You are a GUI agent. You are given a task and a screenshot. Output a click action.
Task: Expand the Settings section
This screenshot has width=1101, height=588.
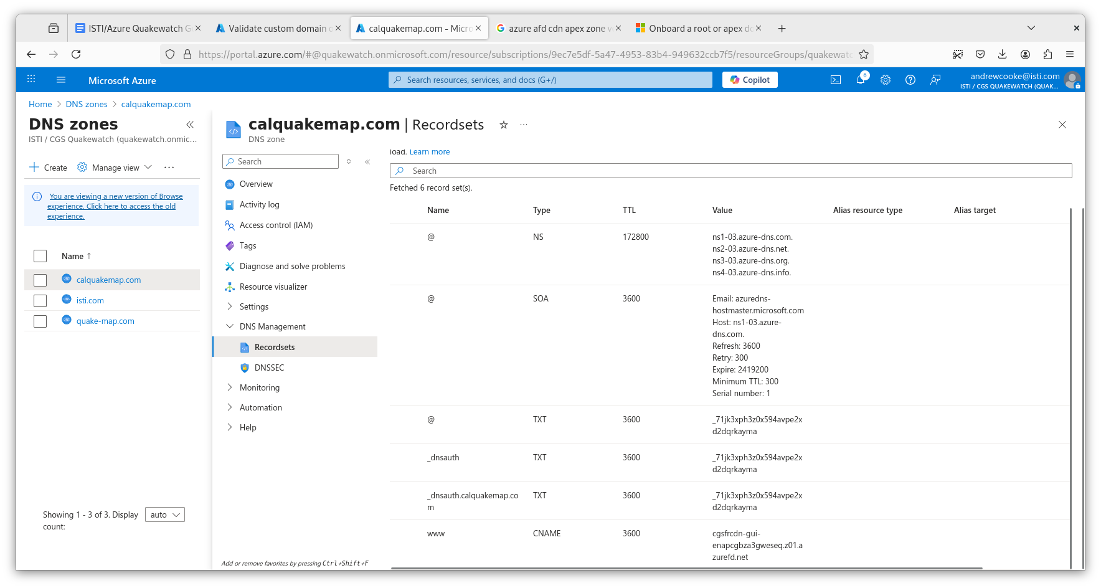coord(254,306)
